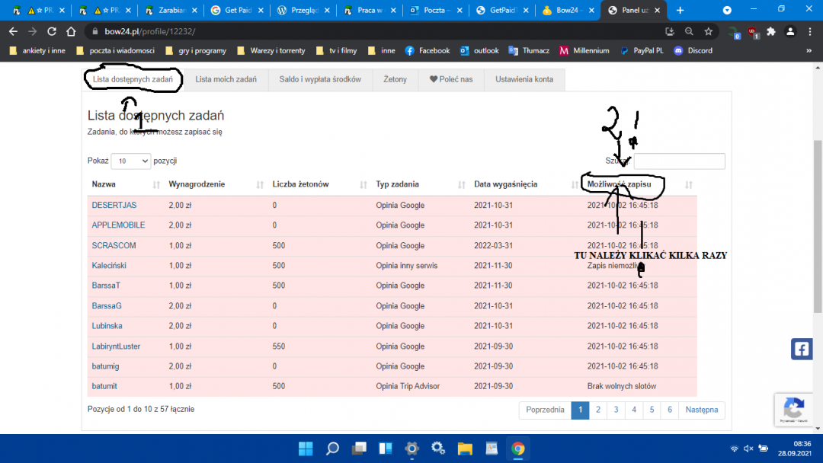
Task: Open the page zoom magnifier icon in the address bar
Action: [x=689, y=31]
